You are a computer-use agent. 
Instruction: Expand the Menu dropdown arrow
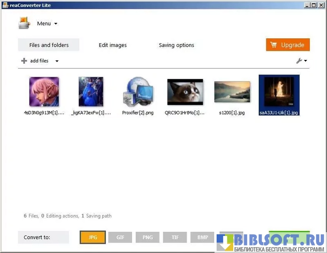56,24
